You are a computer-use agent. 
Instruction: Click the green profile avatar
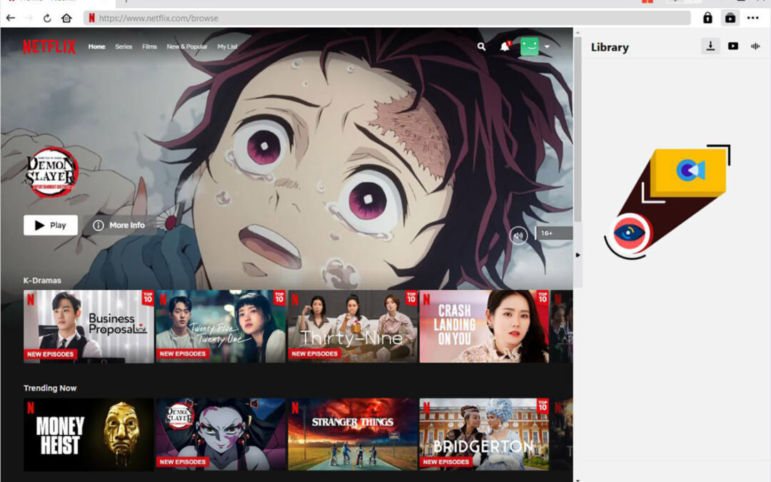pos(529,46)
